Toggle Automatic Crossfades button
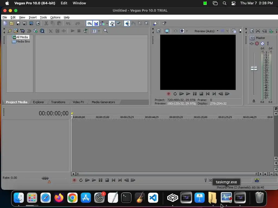The width and height of the screenshot is (278, 208). tap(96, 23)
